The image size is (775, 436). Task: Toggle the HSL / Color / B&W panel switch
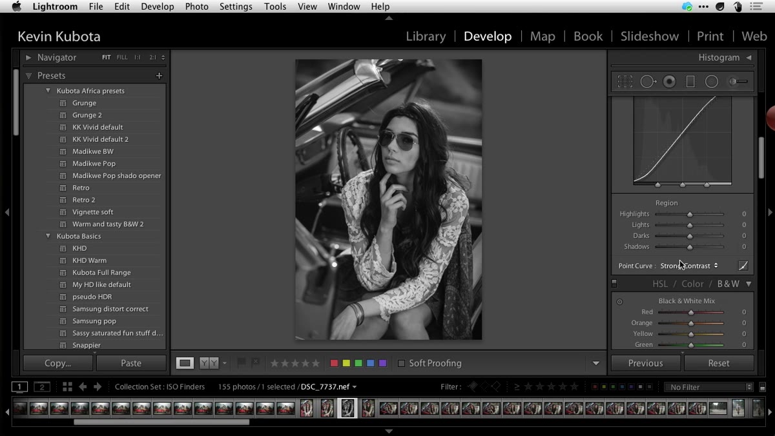[x=614, y=284]
